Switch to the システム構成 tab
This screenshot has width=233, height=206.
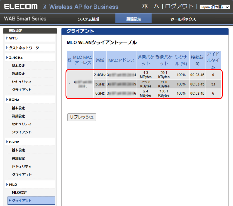click(88, 19)
